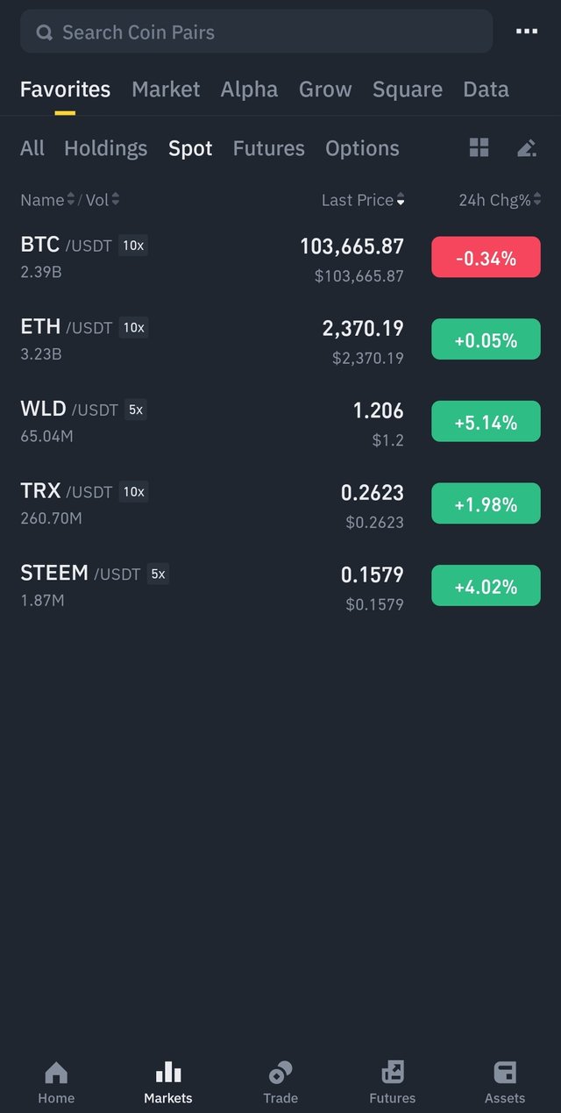The width and height of the screenshot is (561, 1113).
Task: Sort by Last Price arrows
Action: (401, 200)
